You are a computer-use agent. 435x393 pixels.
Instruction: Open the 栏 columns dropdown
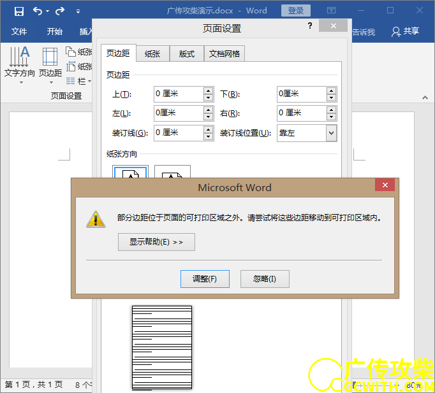79,81
